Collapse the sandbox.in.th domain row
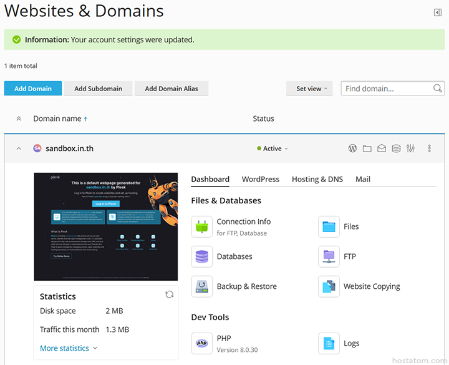449x365 pixels. pyautogui.click(x=19, y=148)
